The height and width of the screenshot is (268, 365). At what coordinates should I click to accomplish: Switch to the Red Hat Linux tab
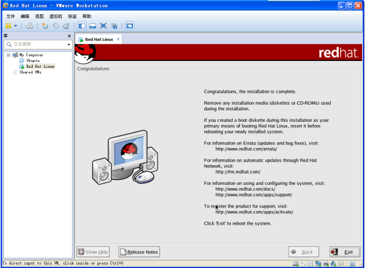click(99, 39)
